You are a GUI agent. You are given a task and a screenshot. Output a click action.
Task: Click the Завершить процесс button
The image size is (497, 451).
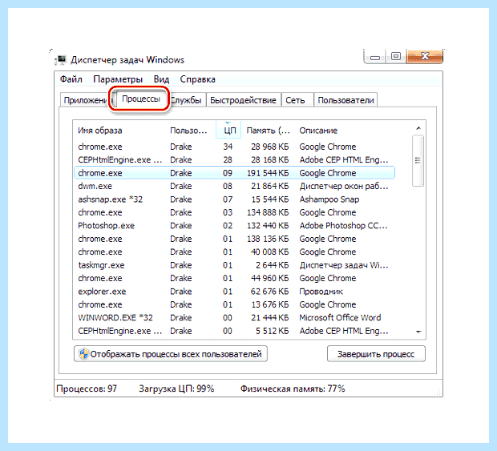click(x=376, y=354)
